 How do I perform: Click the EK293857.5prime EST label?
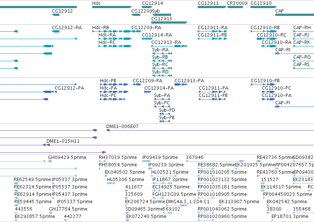[35, 217]
